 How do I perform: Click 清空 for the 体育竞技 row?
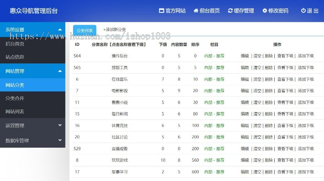tap(257, 125)
